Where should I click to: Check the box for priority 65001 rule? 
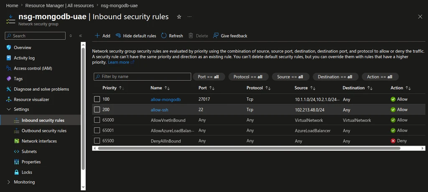coord(97,130)
